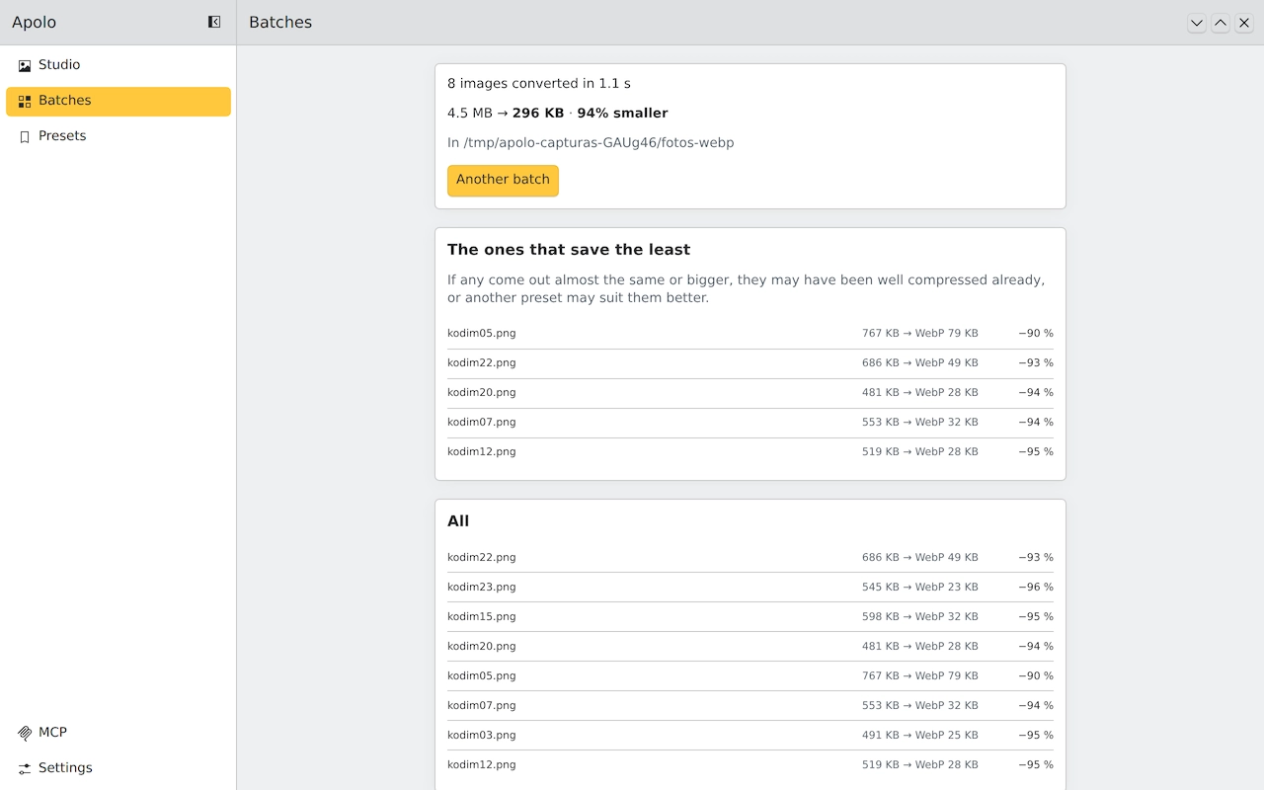Click the "8 images converted in 1.1 s" summary
The height and width of the screenshot is (790, 1264).
pos(539,84)
